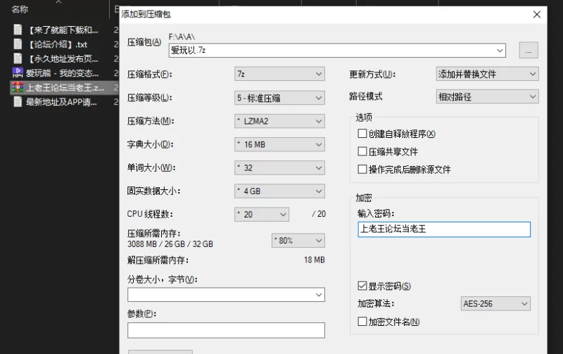Enable 创建自释放程序 checkbox
The width and height of the screenshot is (563, 354).
tap(362, 134)
